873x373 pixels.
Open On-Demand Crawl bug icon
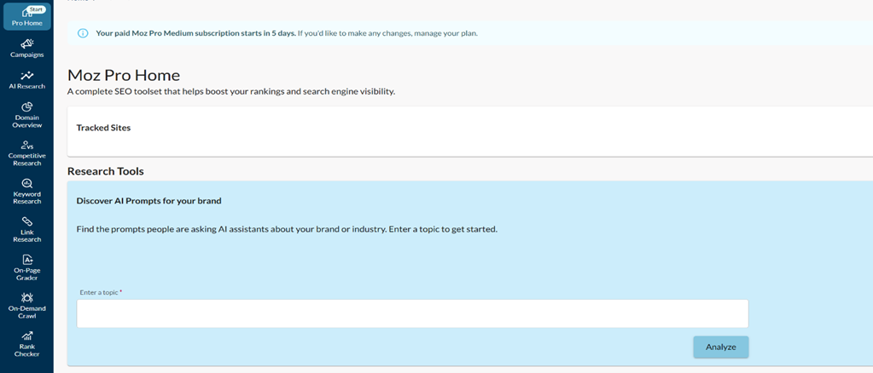pos(26,297)
